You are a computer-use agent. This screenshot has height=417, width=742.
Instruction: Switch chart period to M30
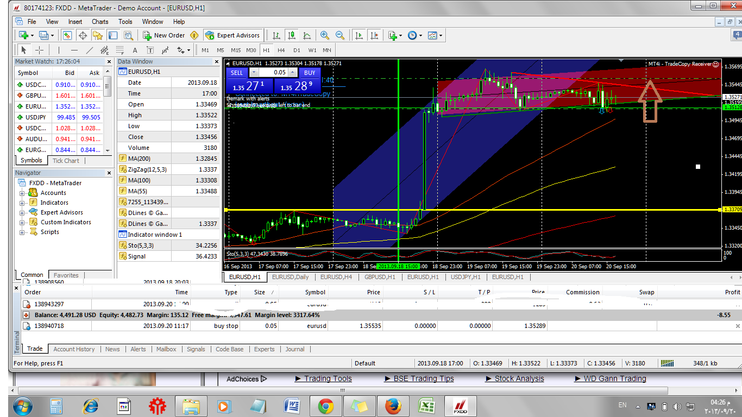(251, 50)
